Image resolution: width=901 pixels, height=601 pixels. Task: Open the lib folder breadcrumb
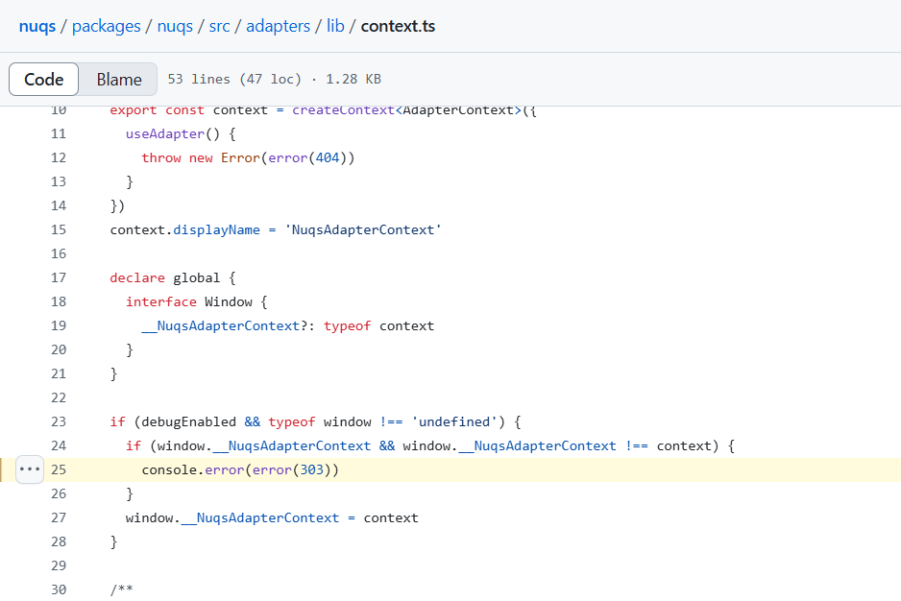tap(335, 27)
